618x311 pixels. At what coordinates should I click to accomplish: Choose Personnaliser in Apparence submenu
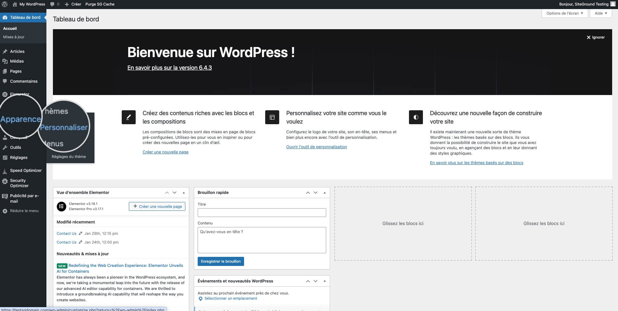click(64, 127)
